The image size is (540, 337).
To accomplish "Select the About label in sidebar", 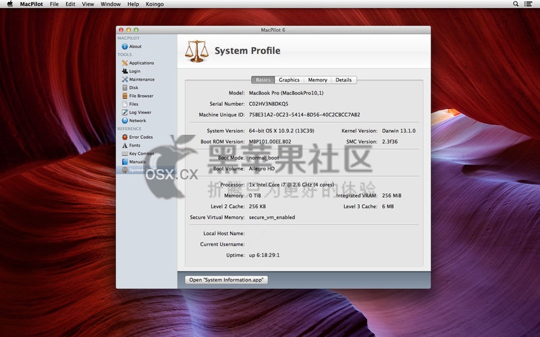I will click(x=136, y=47).
